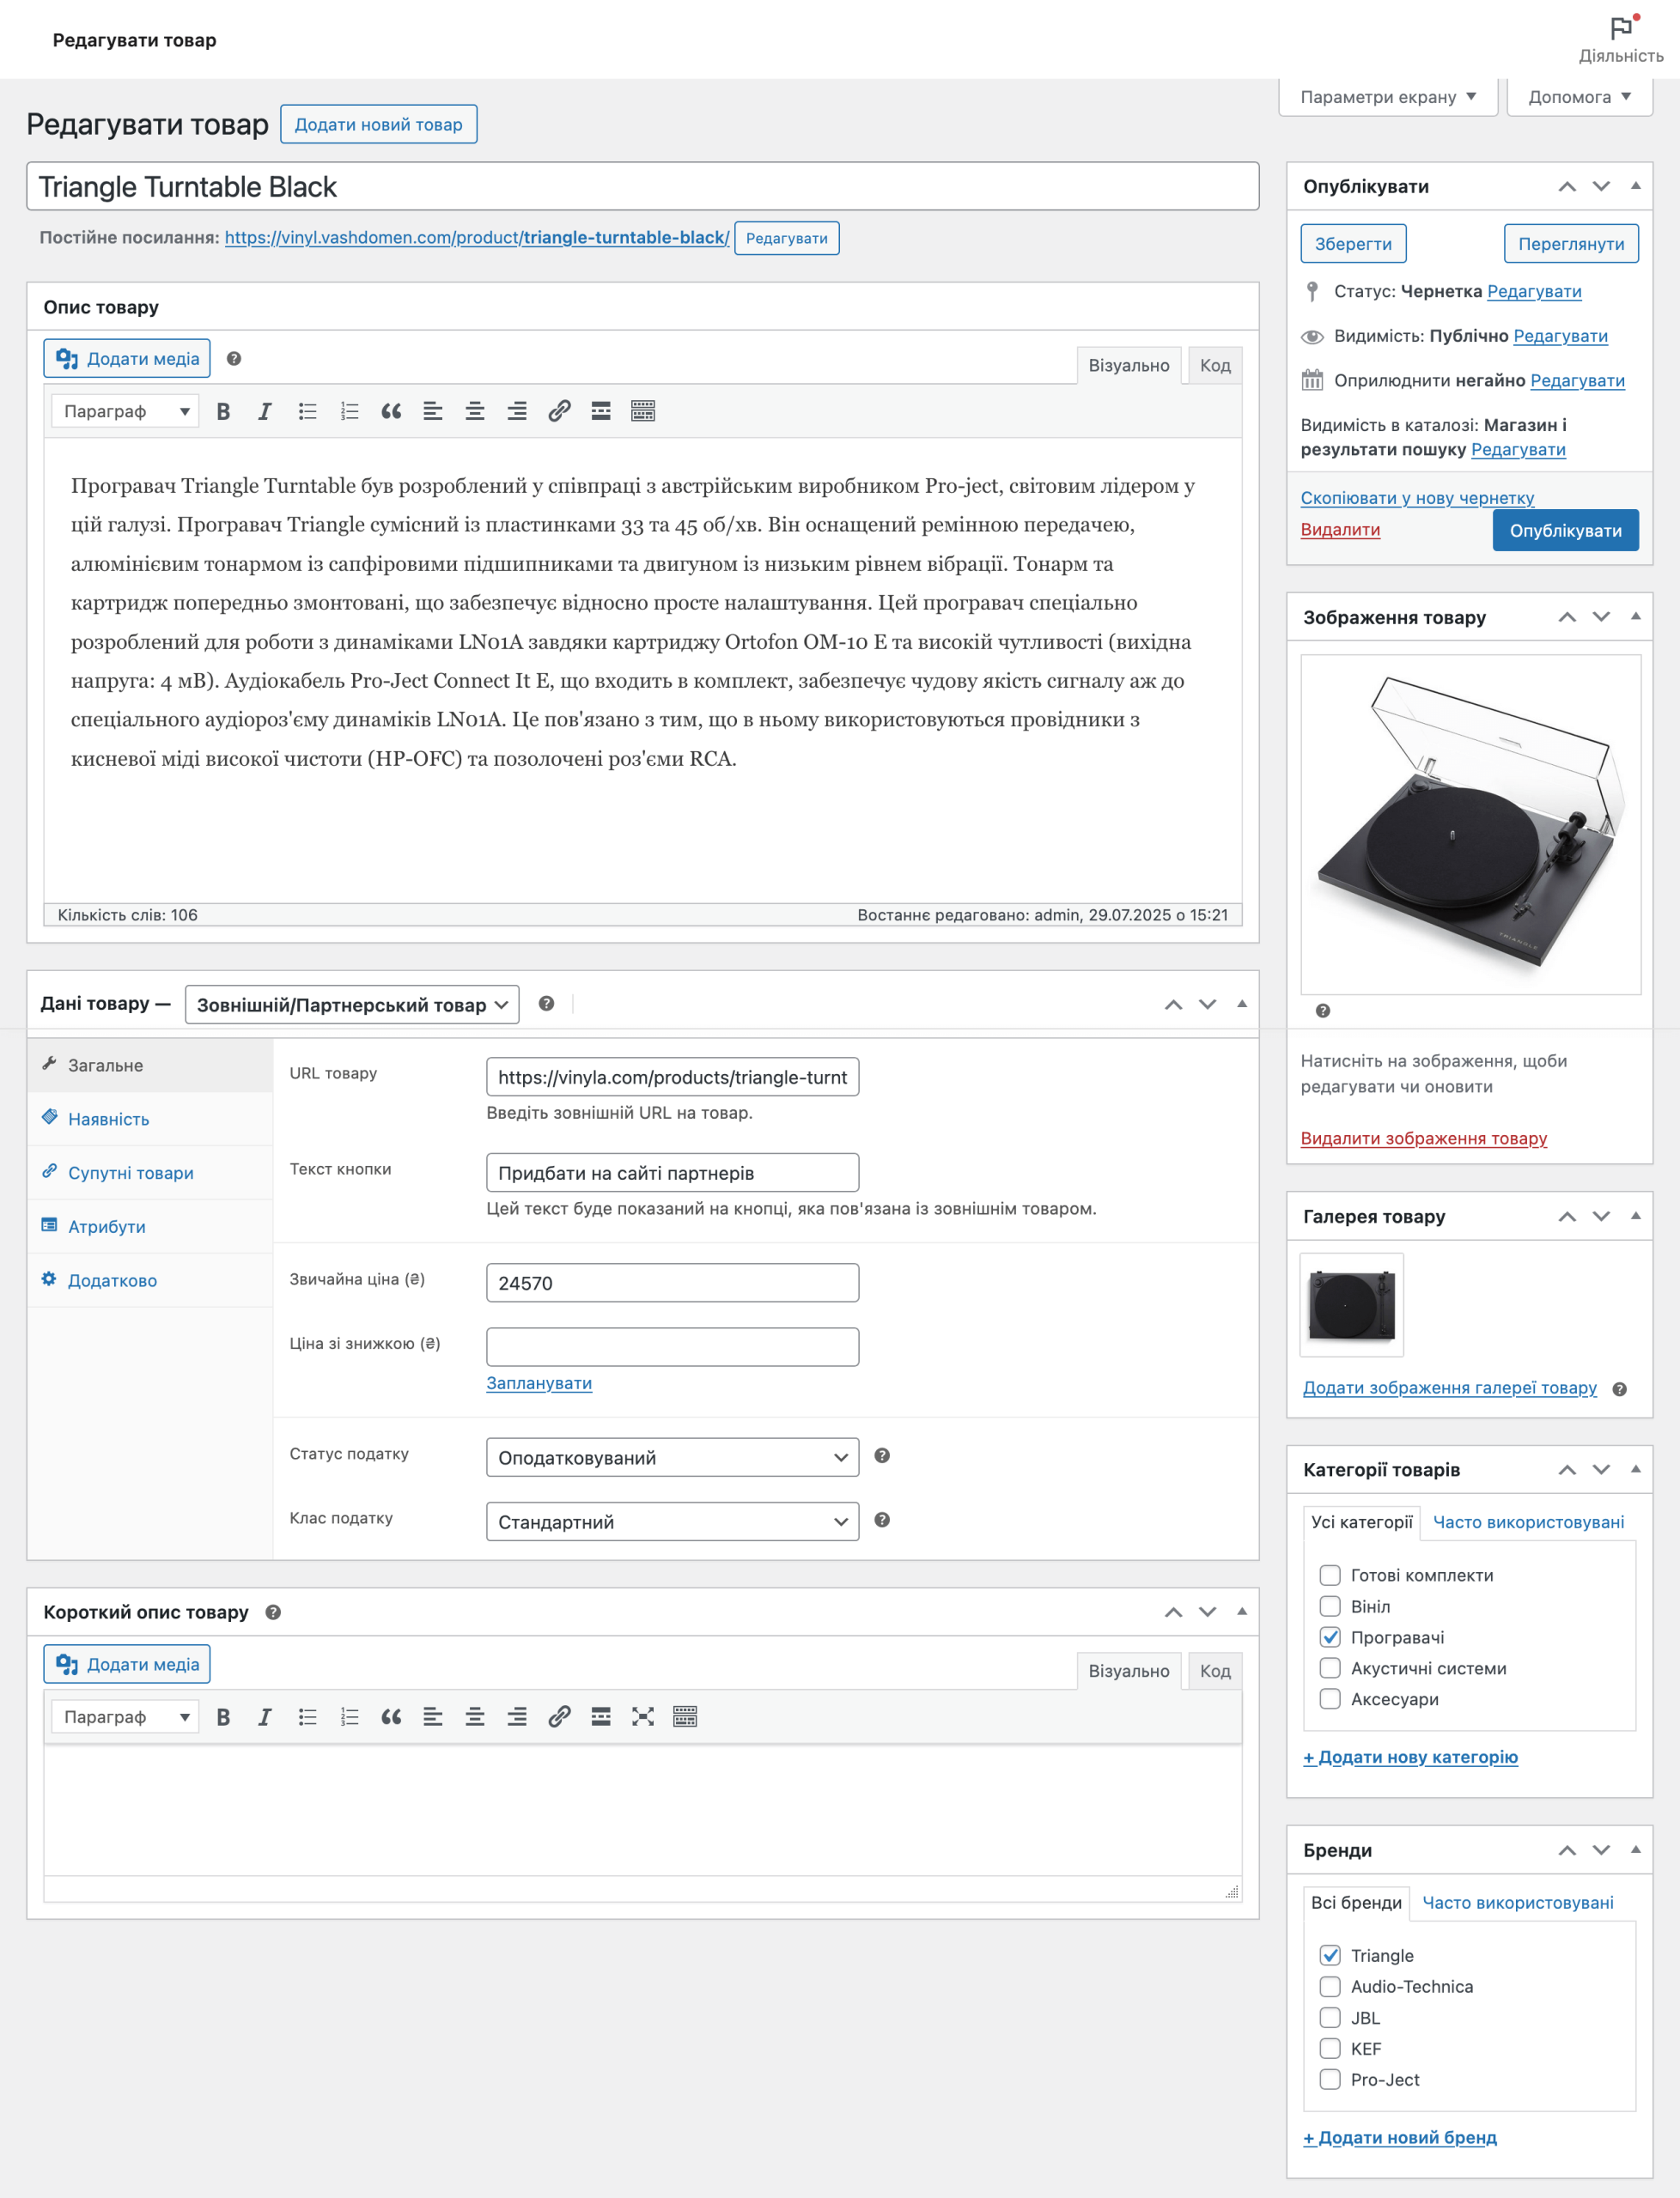This screenshot has width=1680, height=2198.
Task: Open Допомога dropdown
Action: pyautogui.click(x=1579, y=97)
